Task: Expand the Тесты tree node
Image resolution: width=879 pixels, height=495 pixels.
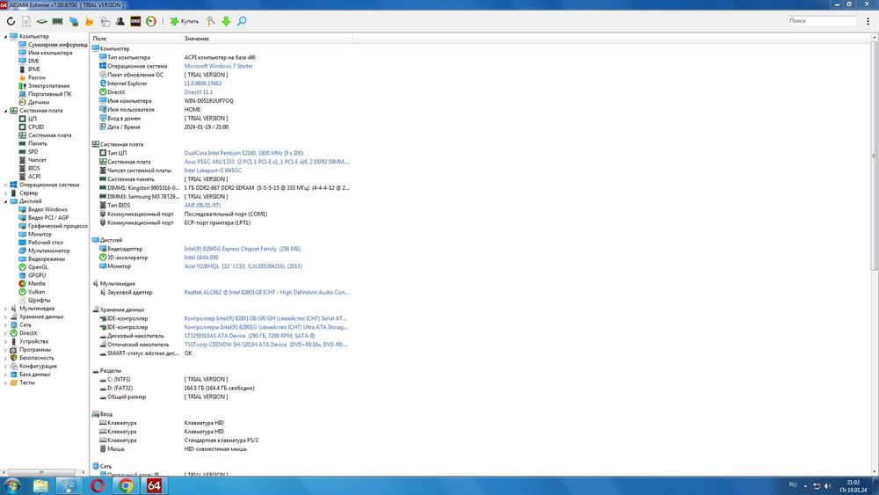Action: (x=5, y=382)
